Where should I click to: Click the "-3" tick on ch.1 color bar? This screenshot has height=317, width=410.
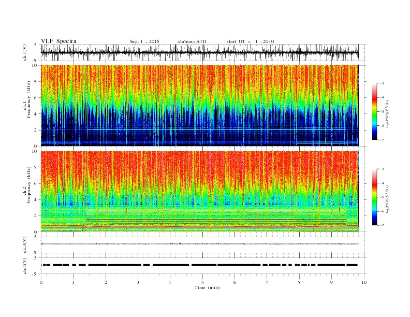pyautogui.click(x=382, y=83)
